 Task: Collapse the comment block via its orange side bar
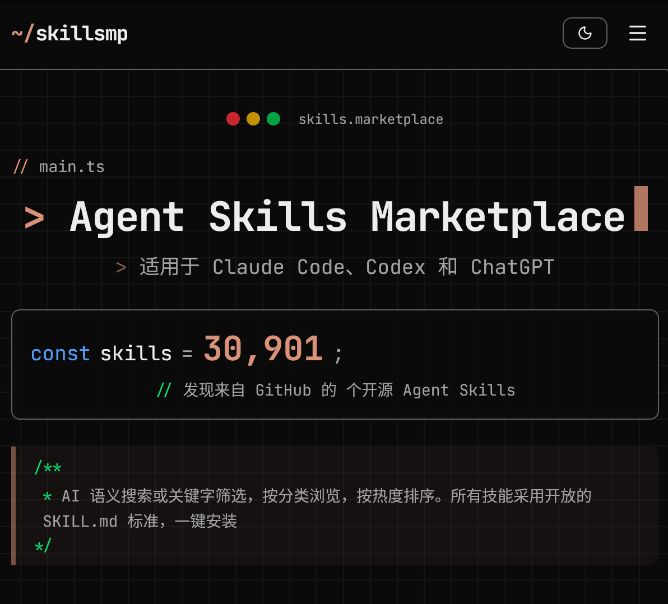point(12,505)
